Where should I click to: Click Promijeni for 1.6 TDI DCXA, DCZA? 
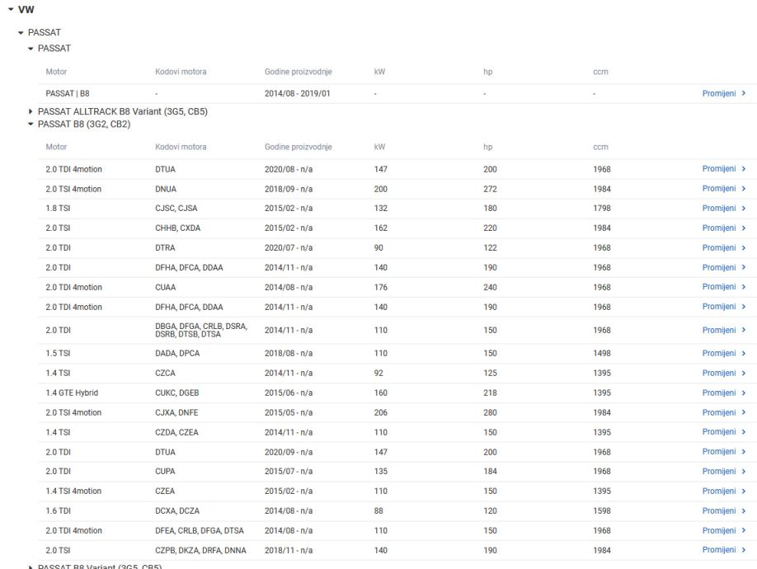tap(719, 510)
